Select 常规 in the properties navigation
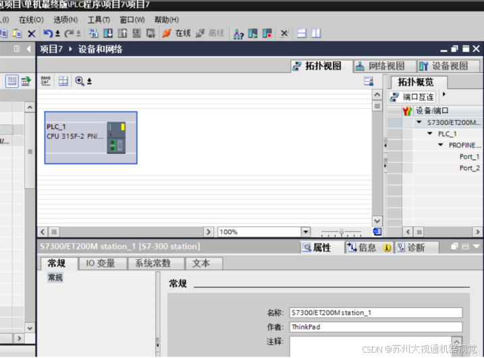Screen dimensions: 484x358 coord(55,278)
